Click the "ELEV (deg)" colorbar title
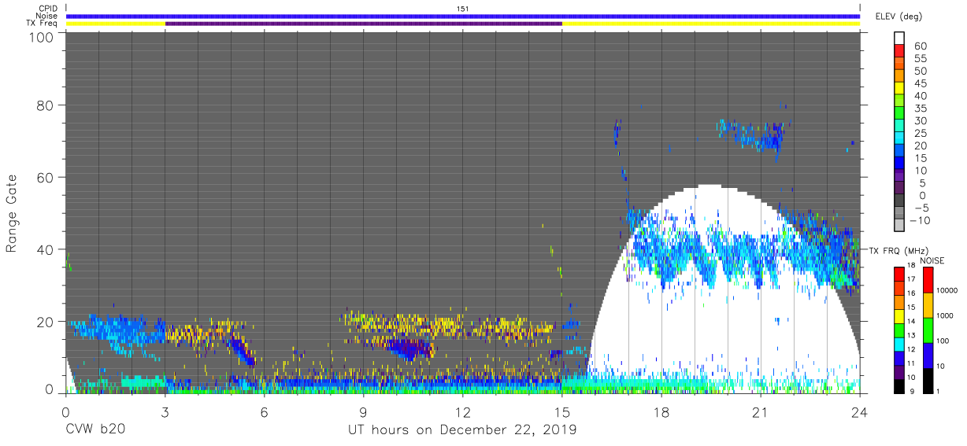967x446 pixels. [898, 16]
